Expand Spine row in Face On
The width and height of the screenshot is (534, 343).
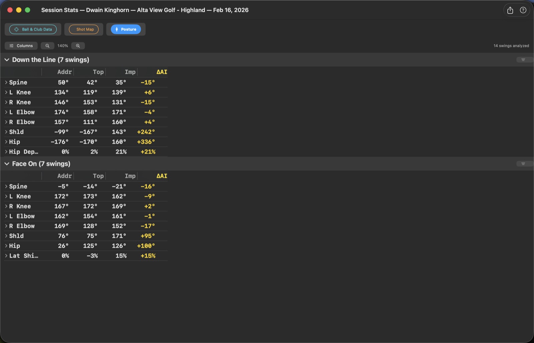point(6,187)
